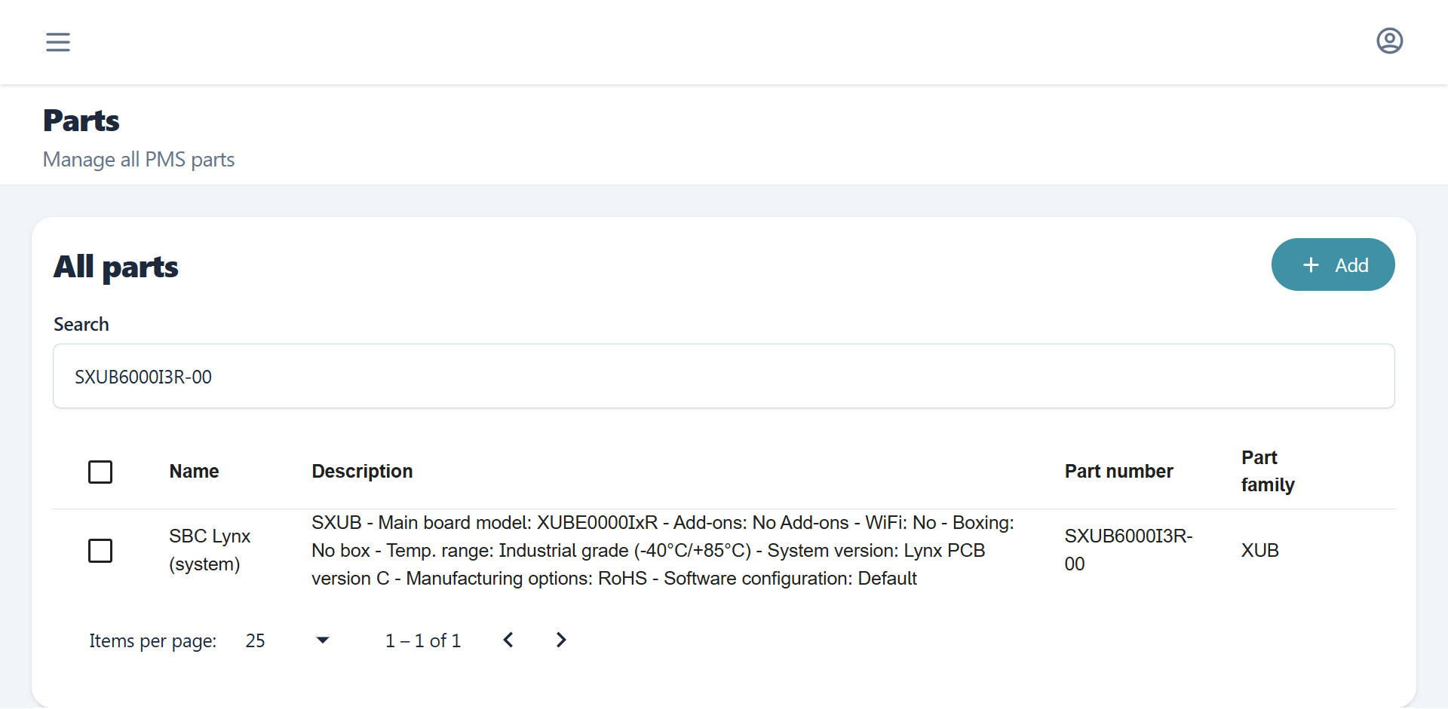Focus the search field containing SXUB6000I3R-00
The image size is (1448, 709).
coord(722,377)
